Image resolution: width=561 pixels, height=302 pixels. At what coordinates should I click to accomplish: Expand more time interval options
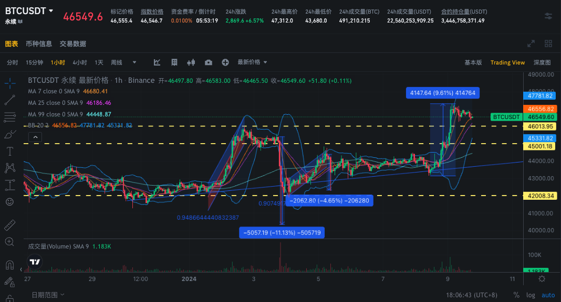134,62
